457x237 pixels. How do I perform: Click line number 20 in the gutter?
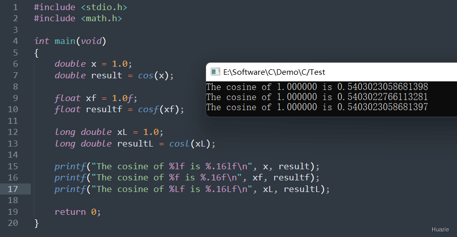point(13,223)
